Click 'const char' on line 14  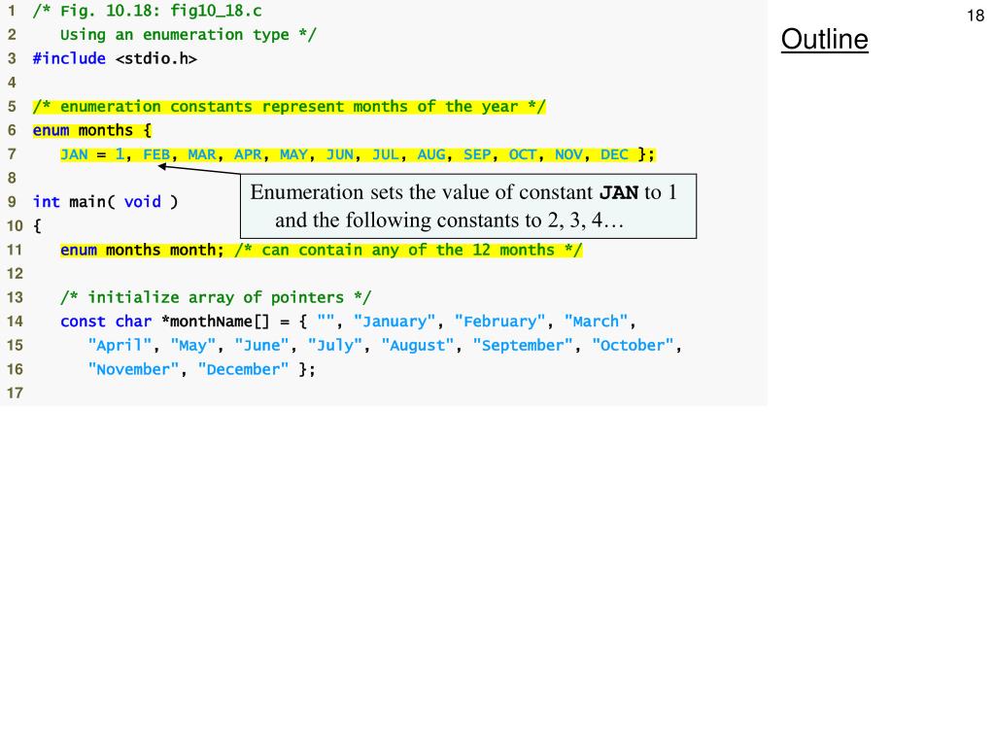(x=106, y=322)
